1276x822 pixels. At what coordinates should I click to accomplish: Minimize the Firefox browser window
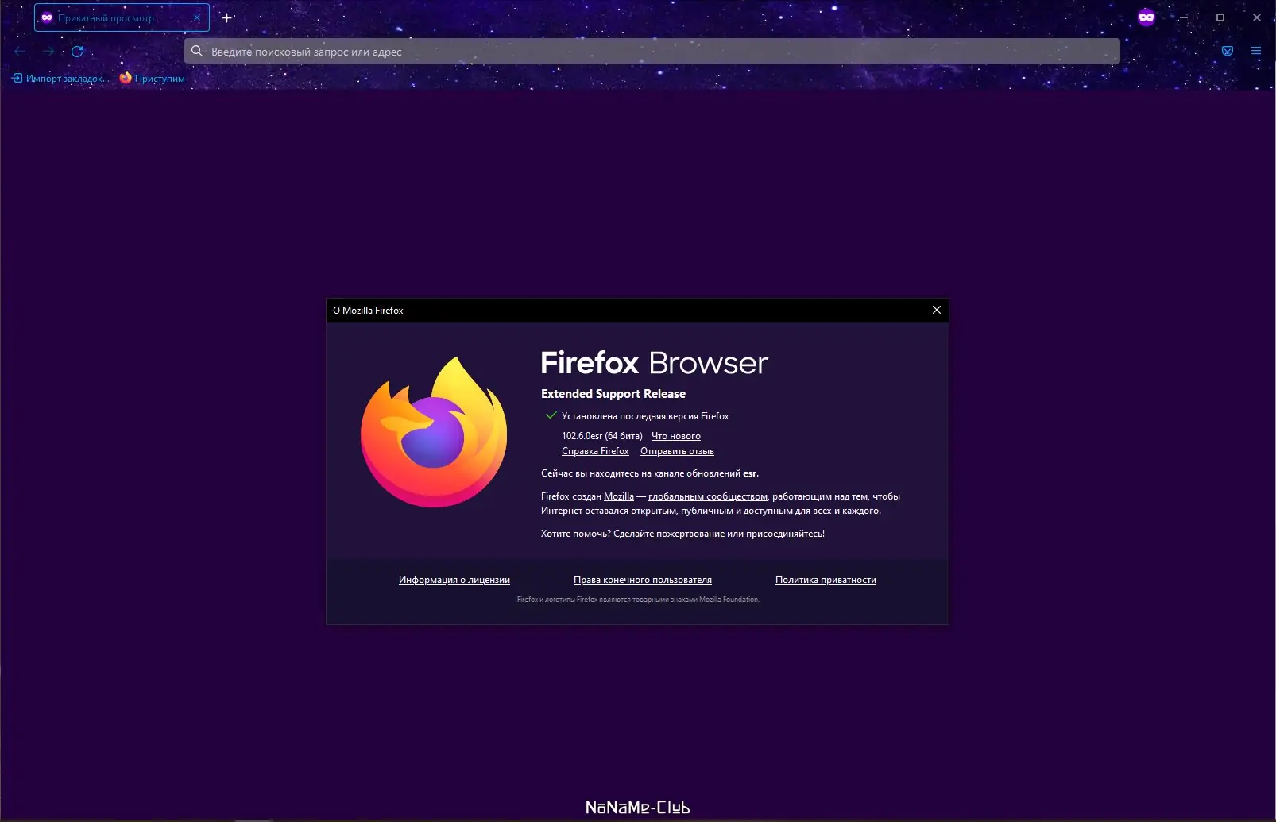pos(1183,17)
